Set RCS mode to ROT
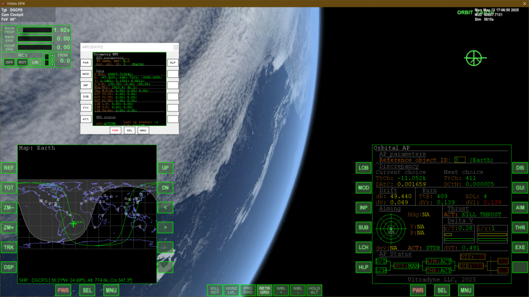529x297 pixels. pyautogui.click(x=22, y=62)
